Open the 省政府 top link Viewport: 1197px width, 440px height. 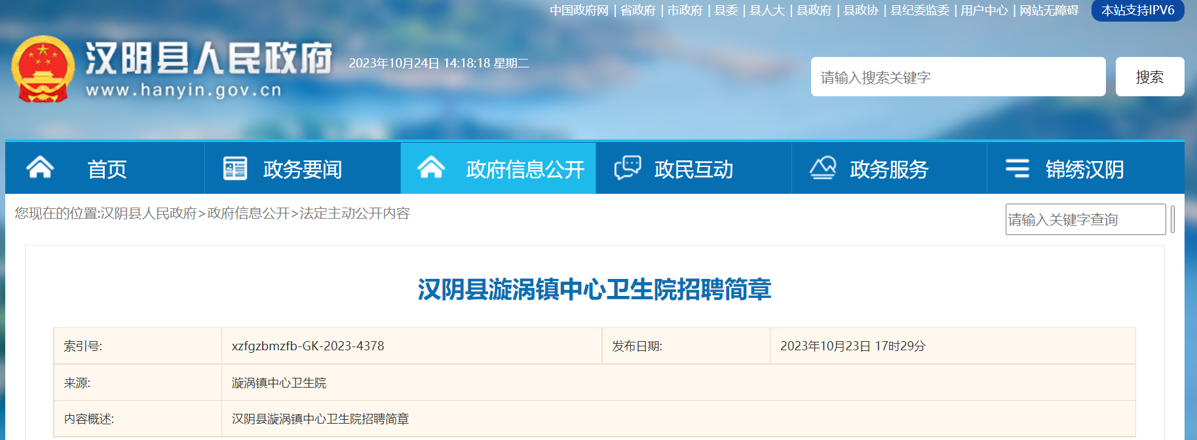point(638,10)
